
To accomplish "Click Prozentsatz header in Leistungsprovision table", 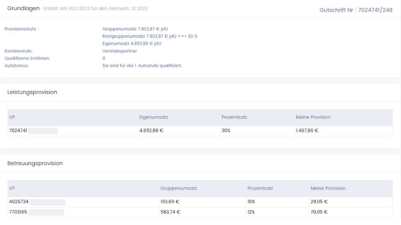I will tap(234, 117).
